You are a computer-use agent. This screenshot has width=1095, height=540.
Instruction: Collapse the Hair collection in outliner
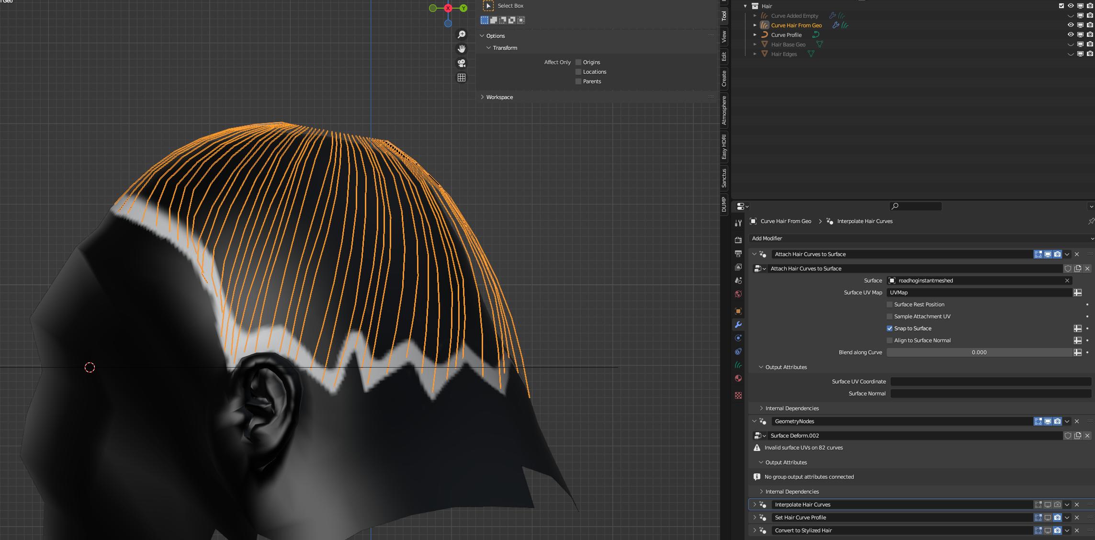coord(745,6)
